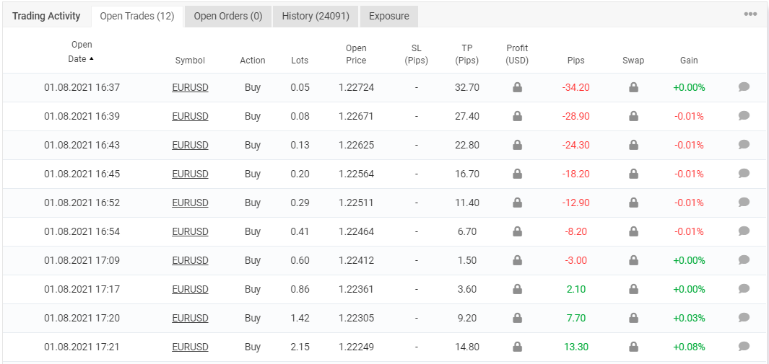Click profit lock icon for 16:39 trade
This screenshot has width=769, height=364.
tap(517, 117)
